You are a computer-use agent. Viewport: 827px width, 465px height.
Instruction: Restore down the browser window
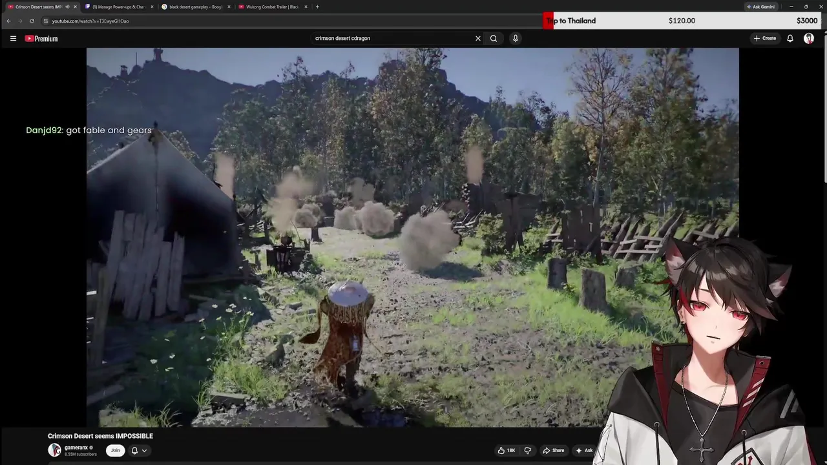coord(806,6)
